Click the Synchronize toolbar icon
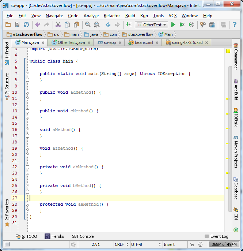The height and width of the screenshot is (251, 243). click(x=26, y=25)
